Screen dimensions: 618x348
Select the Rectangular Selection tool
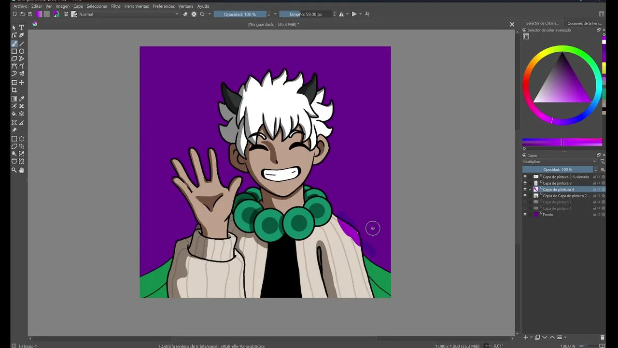coord(14,139)
